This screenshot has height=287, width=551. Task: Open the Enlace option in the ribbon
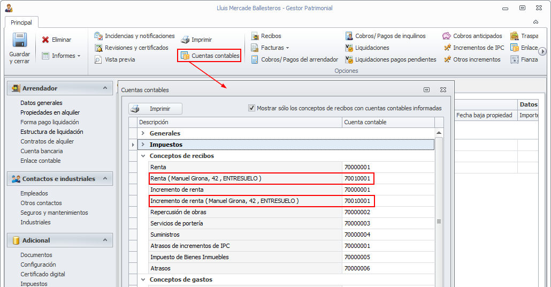[x=524, y=48]
